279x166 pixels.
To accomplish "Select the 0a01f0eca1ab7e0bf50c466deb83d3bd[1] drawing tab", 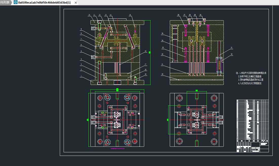I will (44, 3).
